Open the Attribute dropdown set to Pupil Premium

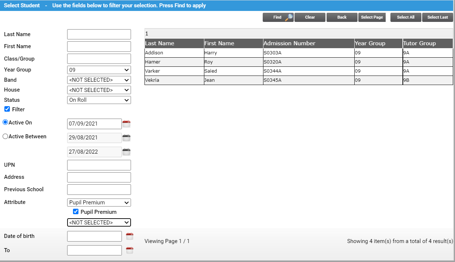coord(99,202)
